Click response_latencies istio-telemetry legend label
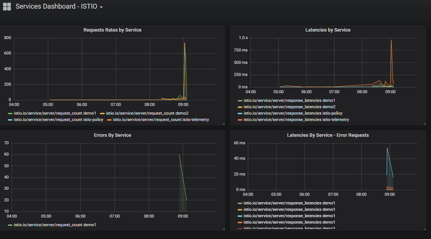This screenshot has height=239, width=431. point(296,120)
